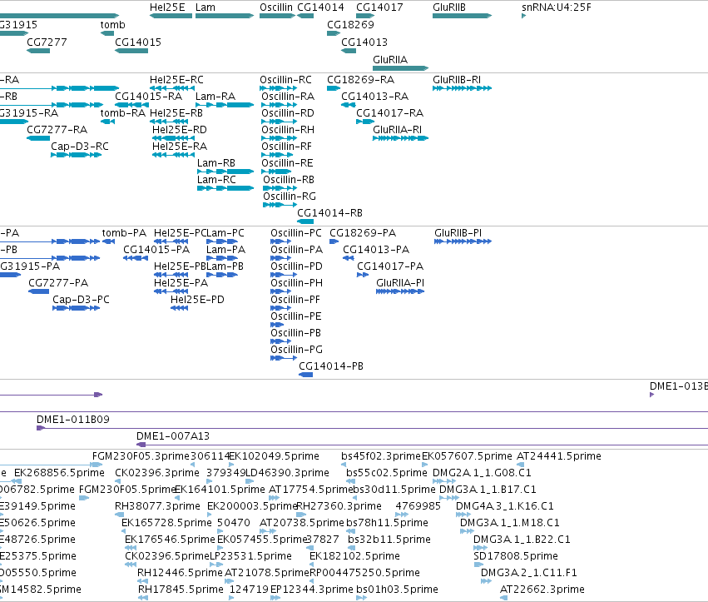This screenshot has width=708, height=602.
Task: Click the CG14013 gene label
Action: (x=364, y=42)
